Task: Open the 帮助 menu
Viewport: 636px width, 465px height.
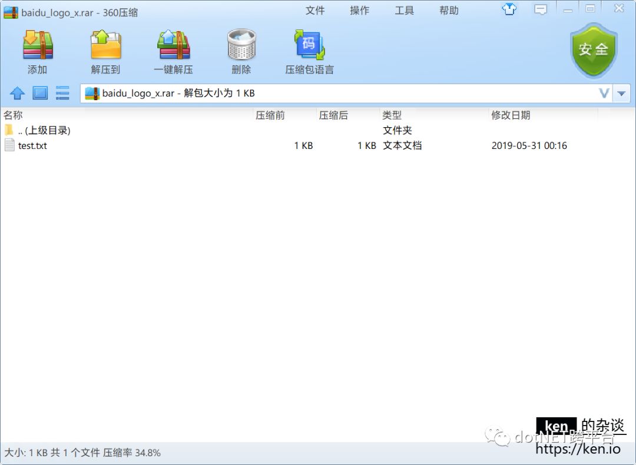Action: coord(449,10)
